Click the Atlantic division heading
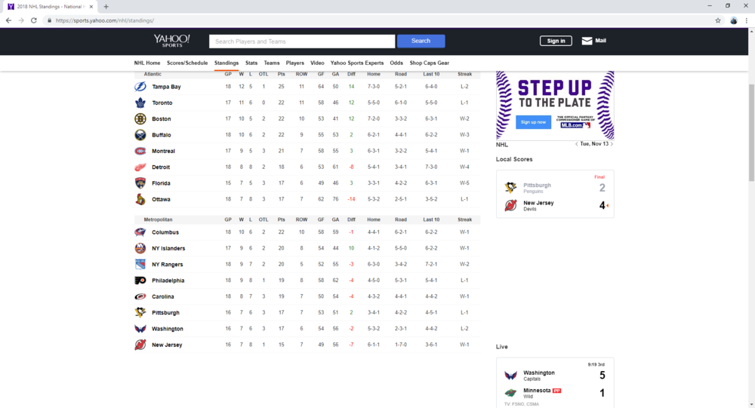 click(x=153, y=74)
